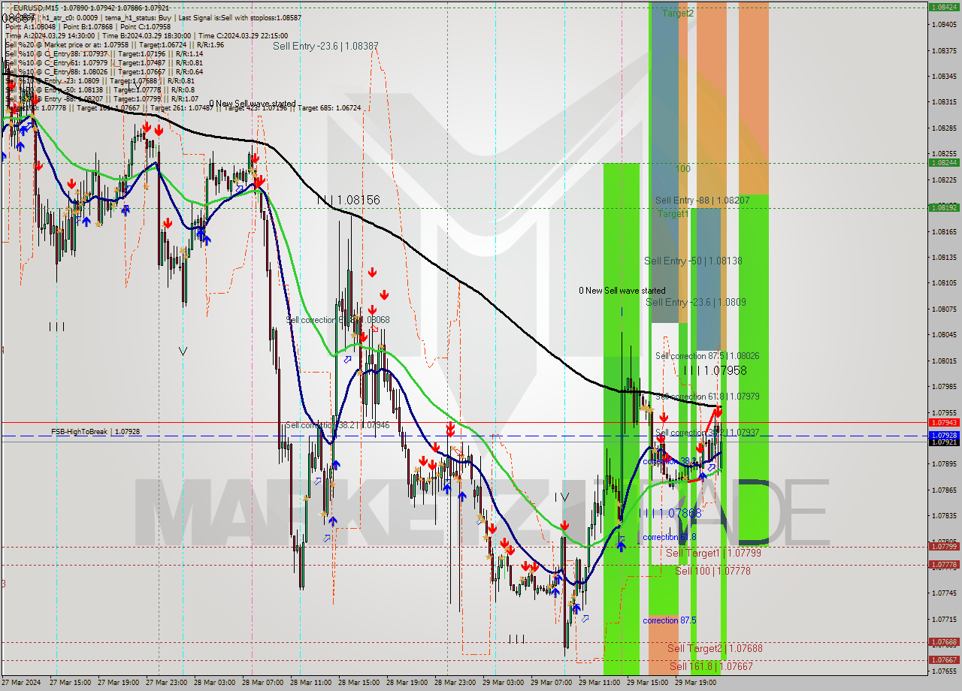Click '29 Mar 11:00' on the time axis
The image size is (962, 691).
coord(597,683)
